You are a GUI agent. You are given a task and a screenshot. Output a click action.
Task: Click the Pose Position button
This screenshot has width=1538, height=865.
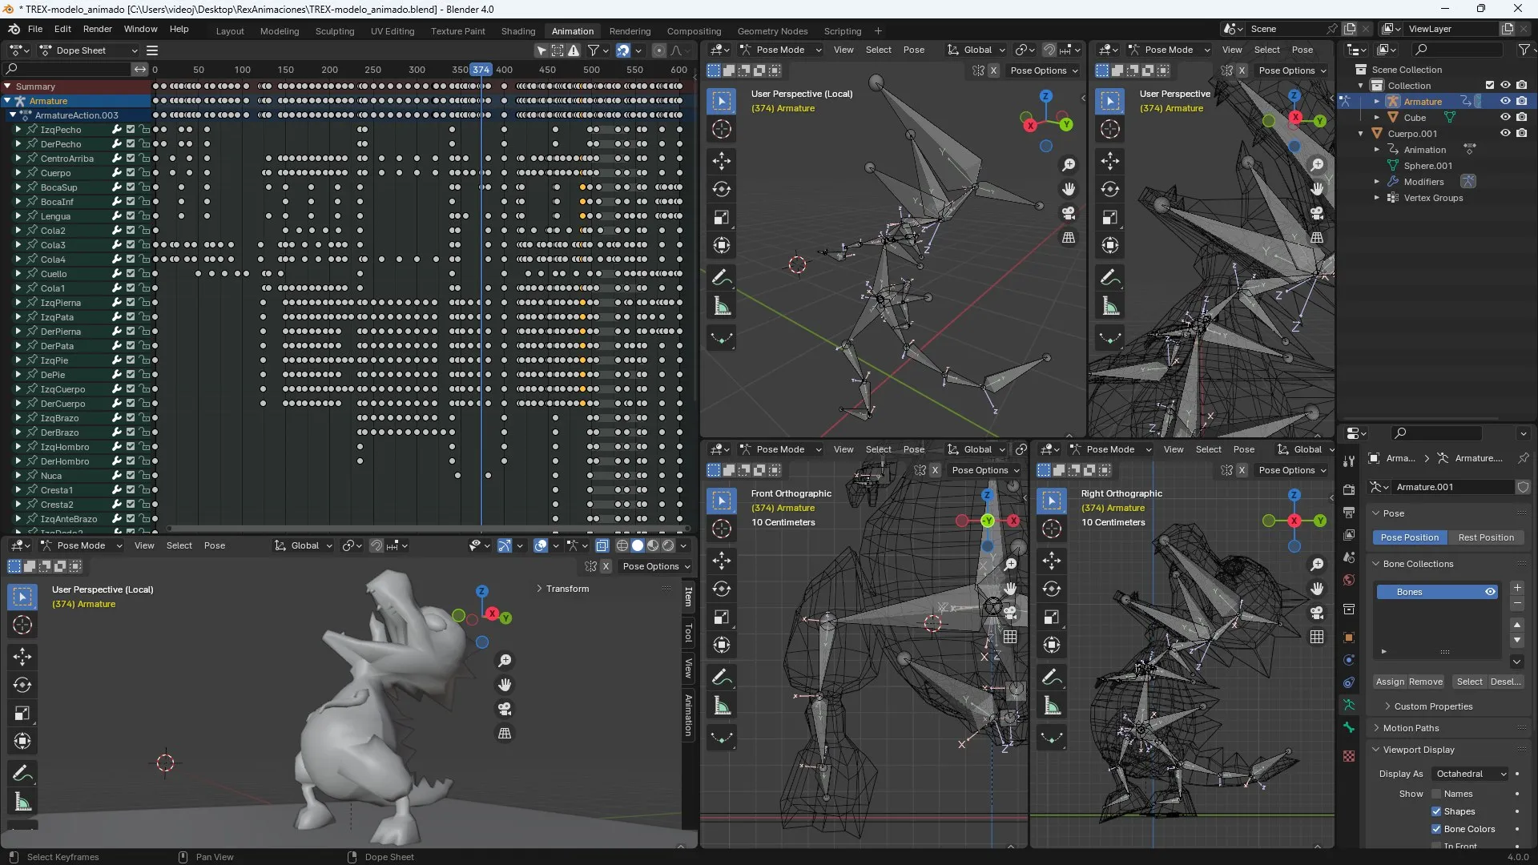point(1409,537)
